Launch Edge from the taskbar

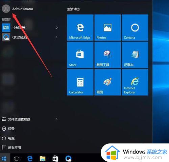[30, 159]
